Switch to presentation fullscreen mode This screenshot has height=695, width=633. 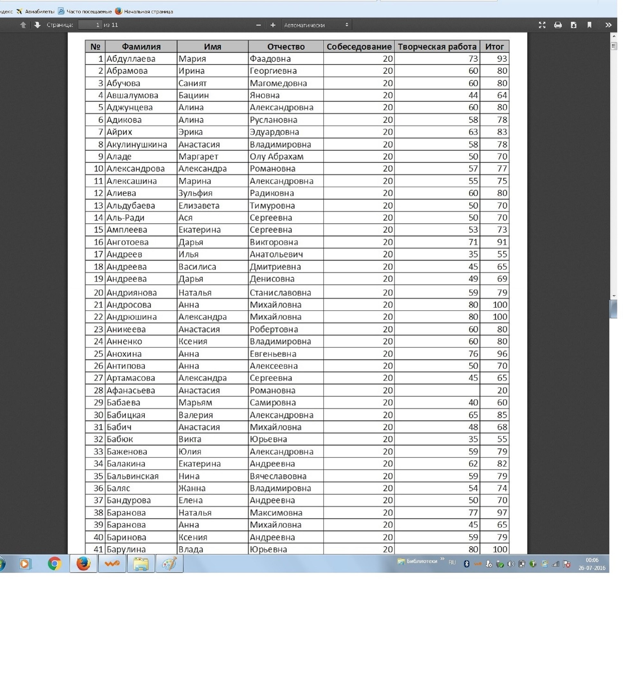542,25
